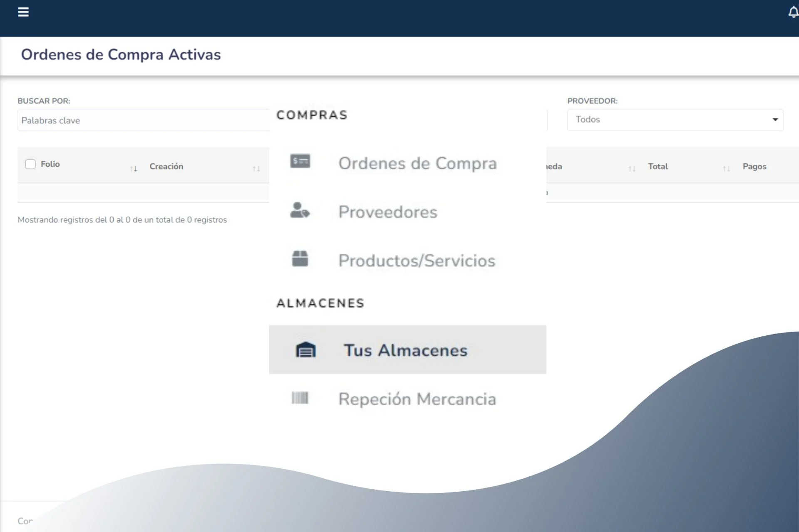
Task: Click the Pagos column header
Action: point(754,167)
